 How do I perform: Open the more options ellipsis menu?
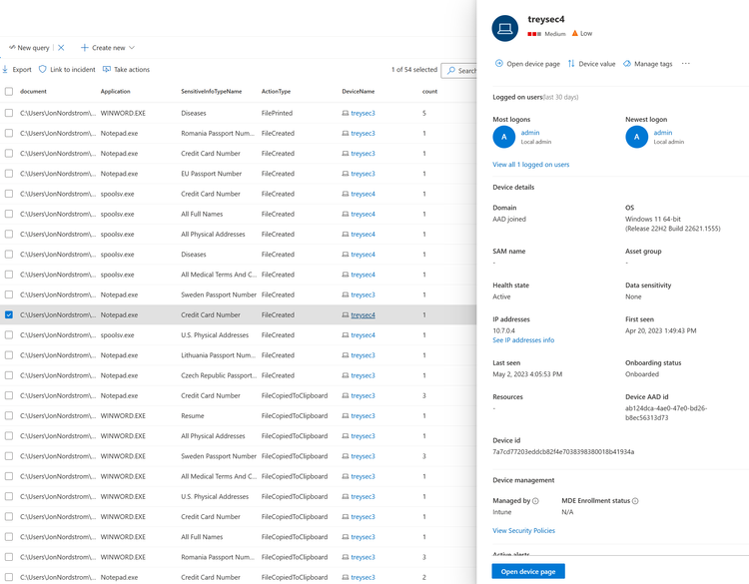pyautogui.click(x=686, y=64)
